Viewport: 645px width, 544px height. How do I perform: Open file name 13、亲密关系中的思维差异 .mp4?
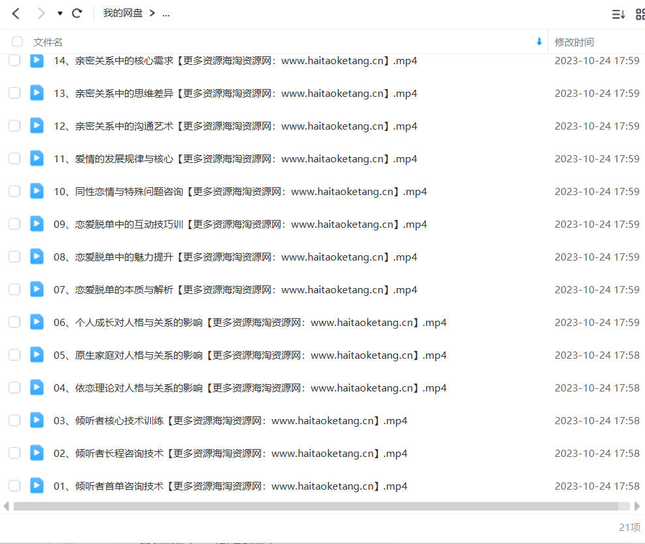[235, 94]
